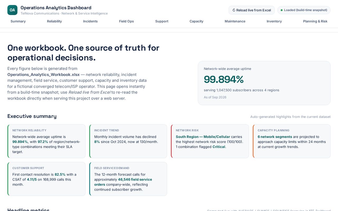View the Capacity tab
Viewport: 338px width, 211px height.
[x=196, y=21]
